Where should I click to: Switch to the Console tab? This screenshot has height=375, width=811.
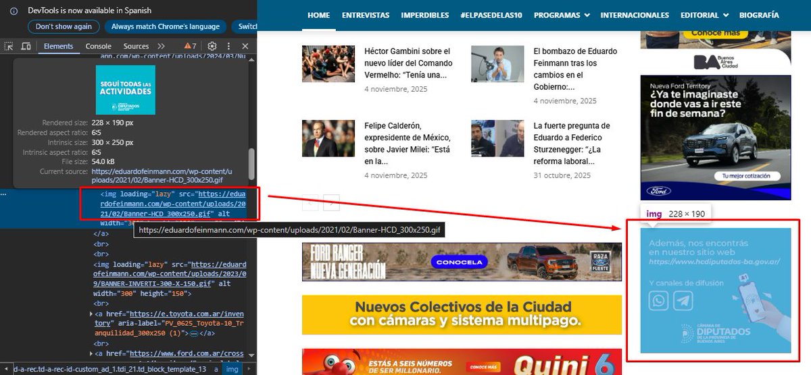[x=99, y=46]
